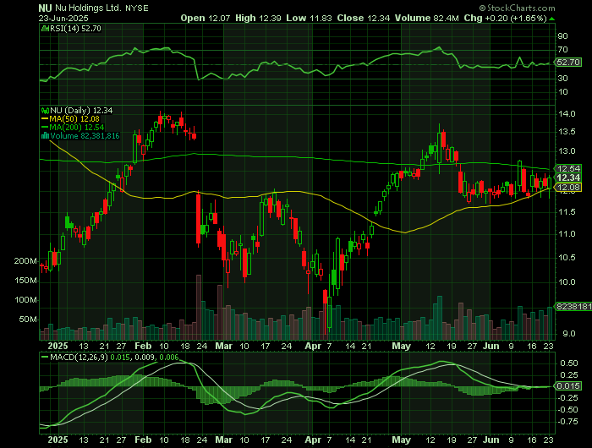Click the Feb label on the price chart axis
The width and height of the screenshot is (592, 448).
click(143, 346)
